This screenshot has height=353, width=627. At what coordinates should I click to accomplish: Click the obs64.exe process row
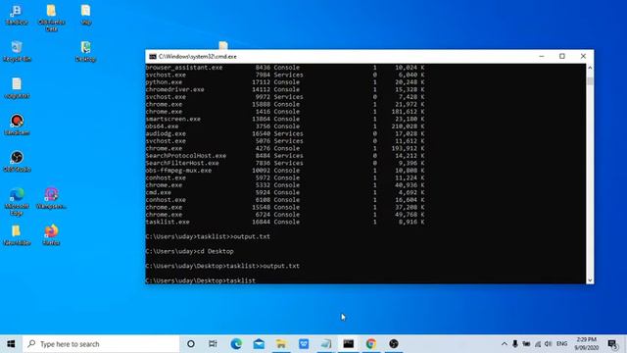coord(285,126)
